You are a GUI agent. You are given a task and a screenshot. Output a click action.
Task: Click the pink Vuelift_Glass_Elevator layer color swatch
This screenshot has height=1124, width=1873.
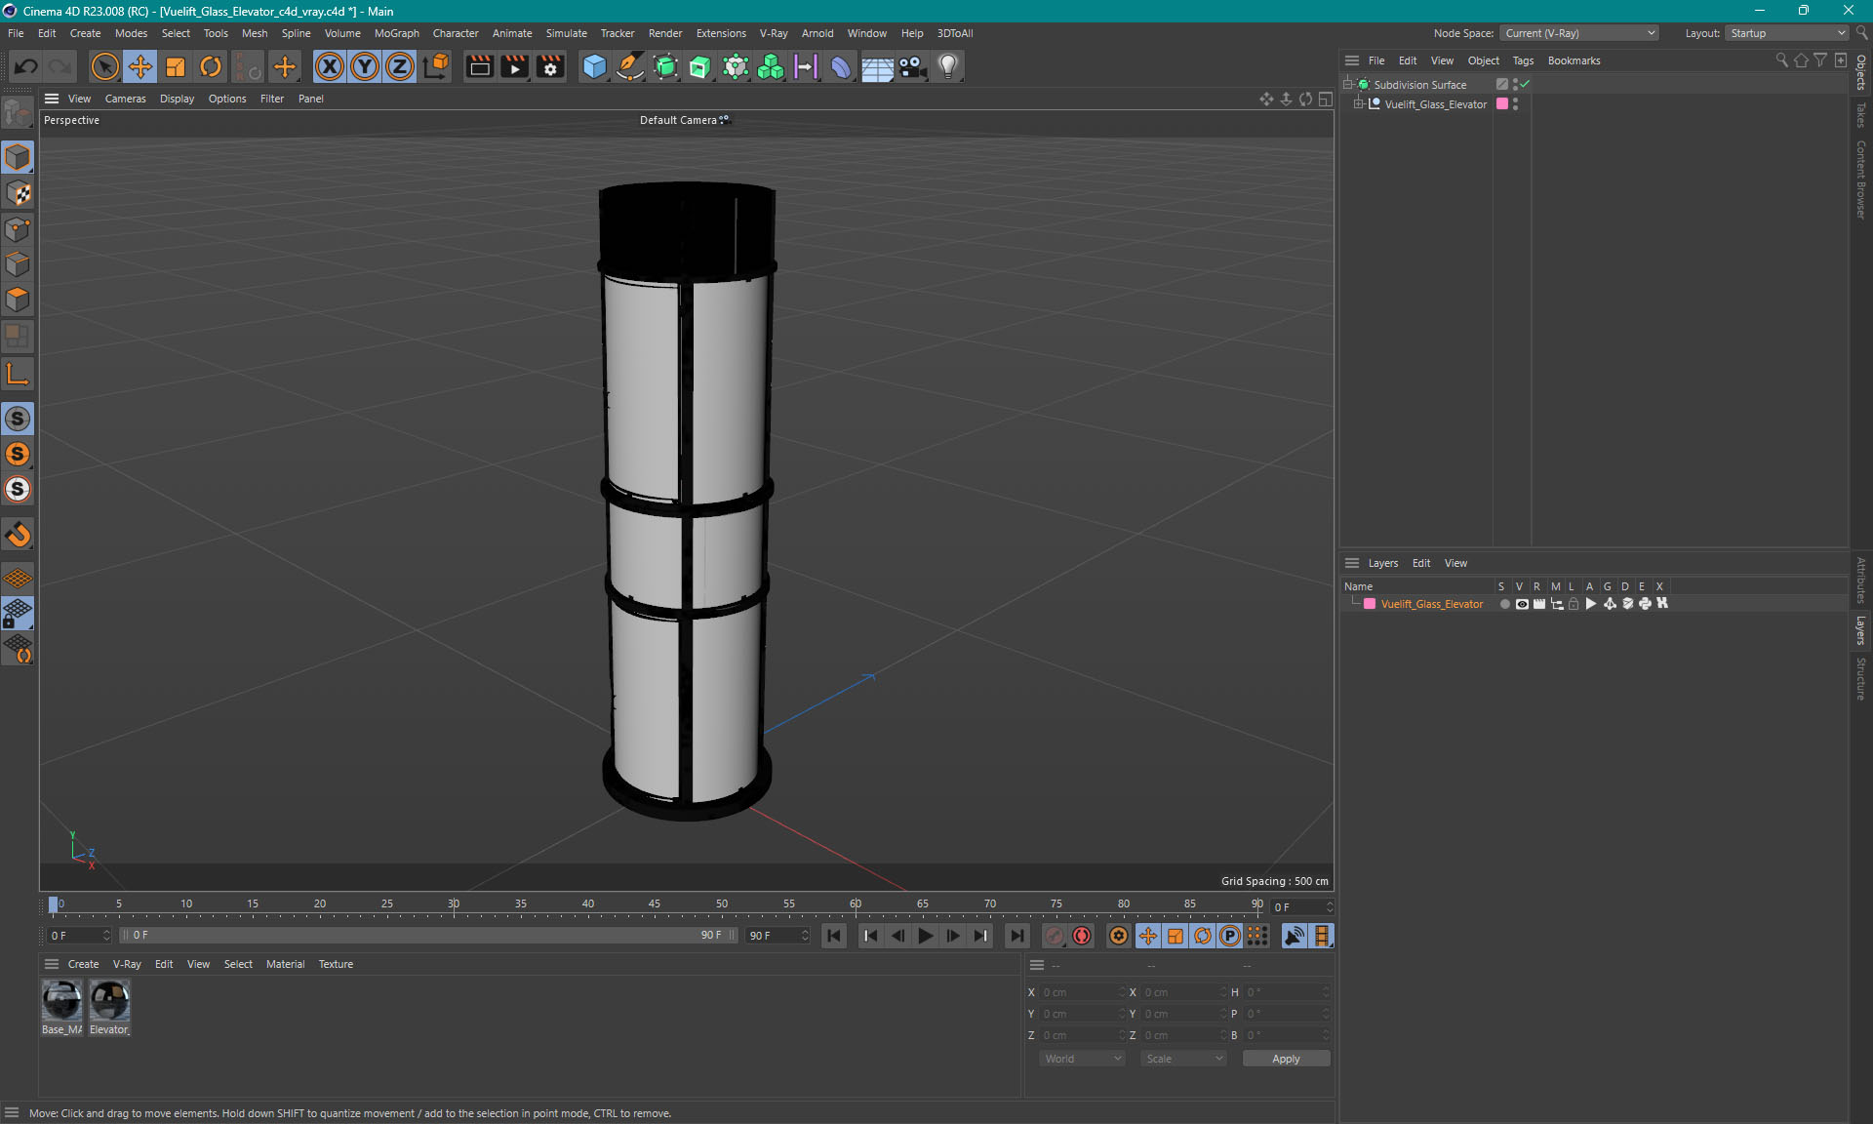tap(1370, 604)
